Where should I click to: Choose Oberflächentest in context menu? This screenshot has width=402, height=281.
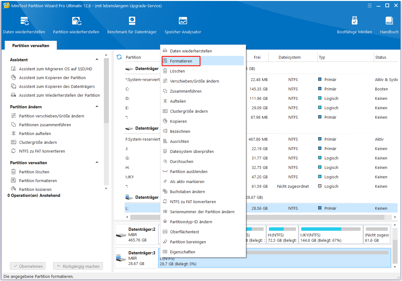[x=203, y=232]
